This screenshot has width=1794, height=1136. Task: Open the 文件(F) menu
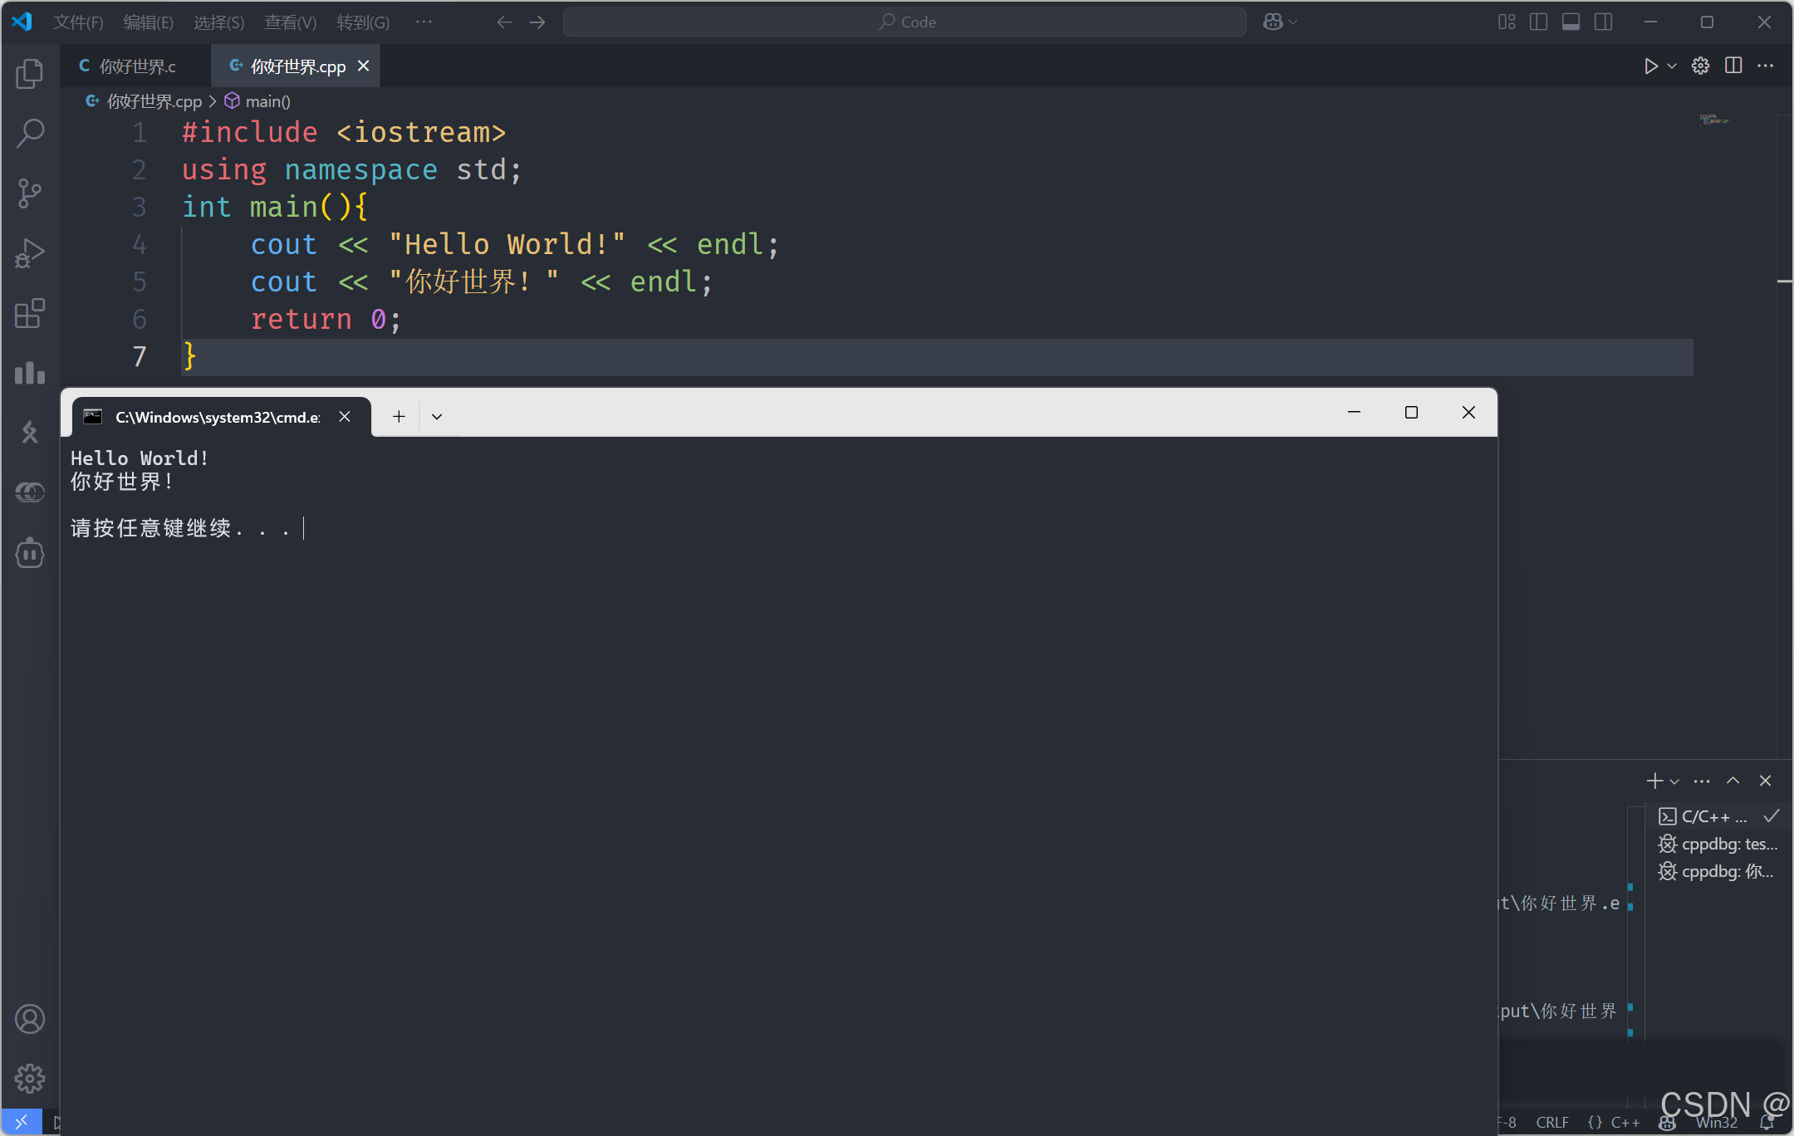click(x=78, y=22)
